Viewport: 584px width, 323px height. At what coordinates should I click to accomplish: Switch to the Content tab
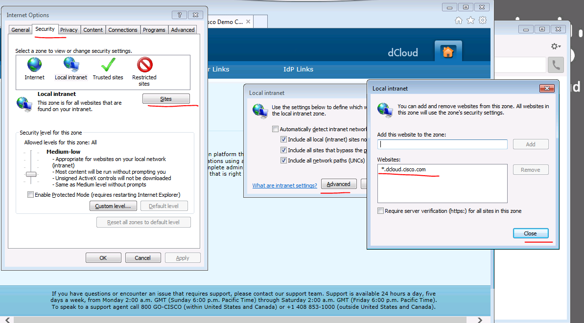pyautogui.click(x=93, y=30)
